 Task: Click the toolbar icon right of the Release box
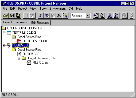pyautogui.click(x=96, y=15)
